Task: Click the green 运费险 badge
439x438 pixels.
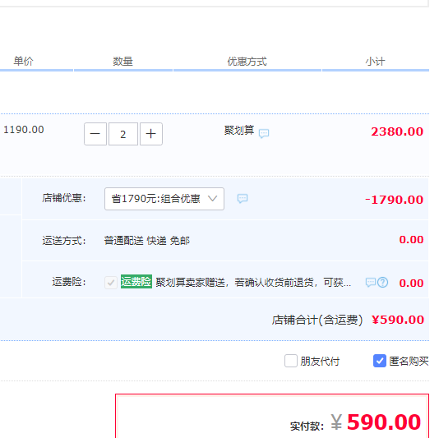Action: [136, 282]
